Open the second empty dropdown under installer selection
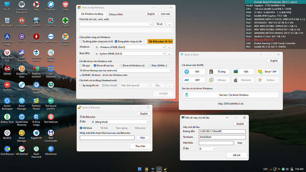The height and width of the screenshot is (172, 306). tap(126, 30)
